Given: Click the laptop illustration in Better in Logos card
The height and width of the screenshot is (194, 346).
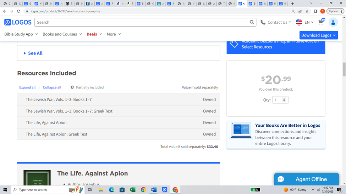Looking at the screenshot, I should coord(241,130).
